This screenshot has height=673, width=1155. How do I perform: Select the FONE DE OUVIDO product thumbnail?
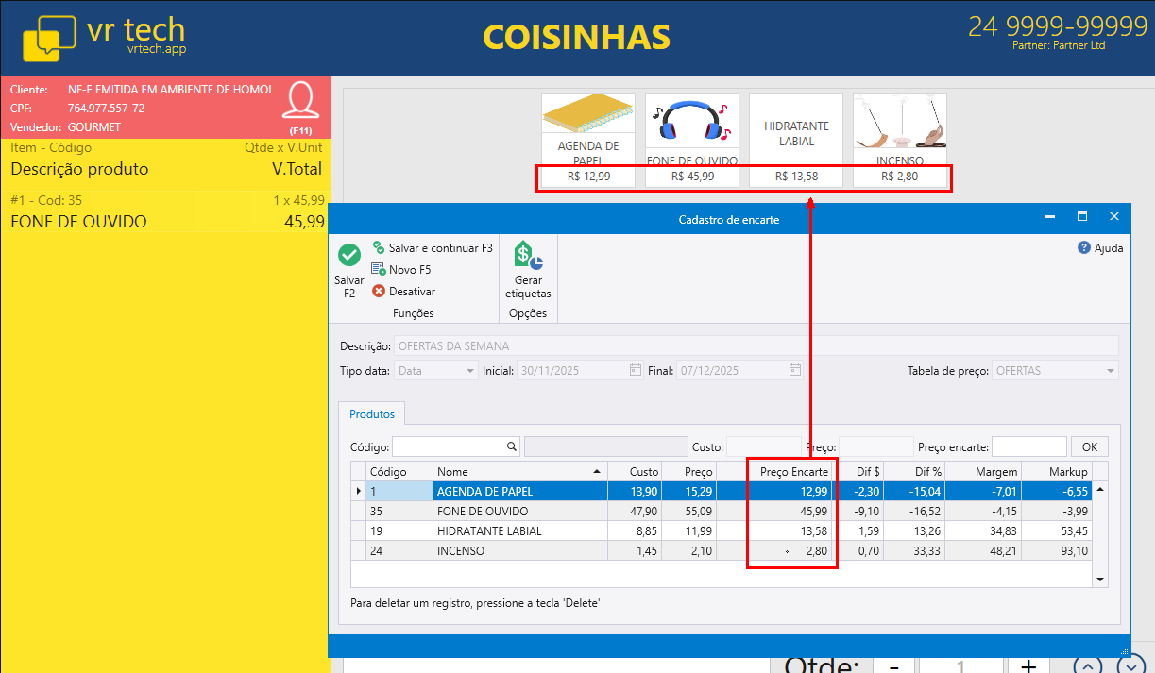click(x=691, y=132)
